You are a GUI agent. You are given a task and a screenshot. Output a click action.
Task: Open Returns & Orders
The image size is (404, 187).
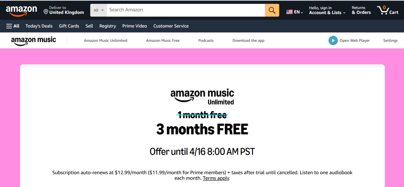point(361,10)
